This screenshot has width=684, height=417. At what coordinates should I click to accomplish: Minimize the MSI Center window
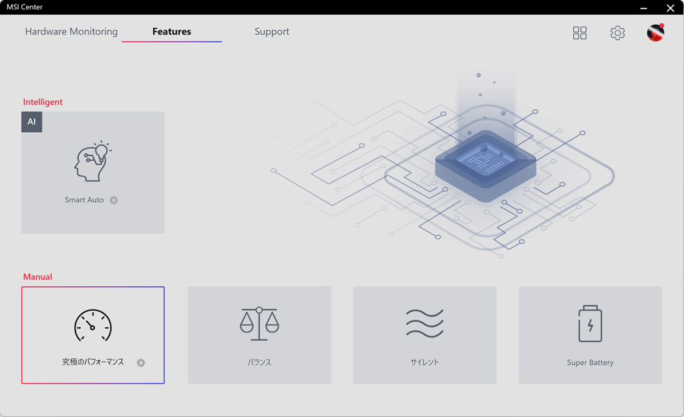[643, 8]
